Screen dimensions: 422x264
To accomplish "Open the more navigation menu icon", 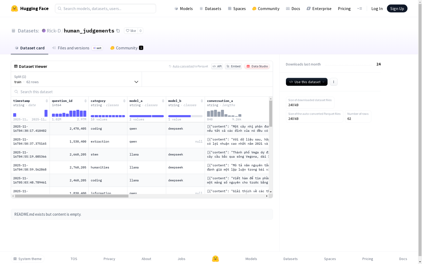I will click(359, 8).
